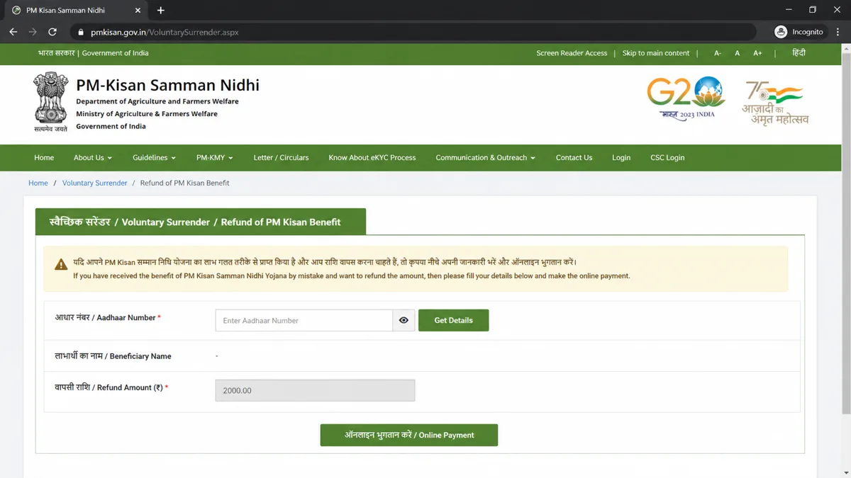This screenshot has height=478, width=851.
Task: Open the Login menu item
Action: point(621,158)
